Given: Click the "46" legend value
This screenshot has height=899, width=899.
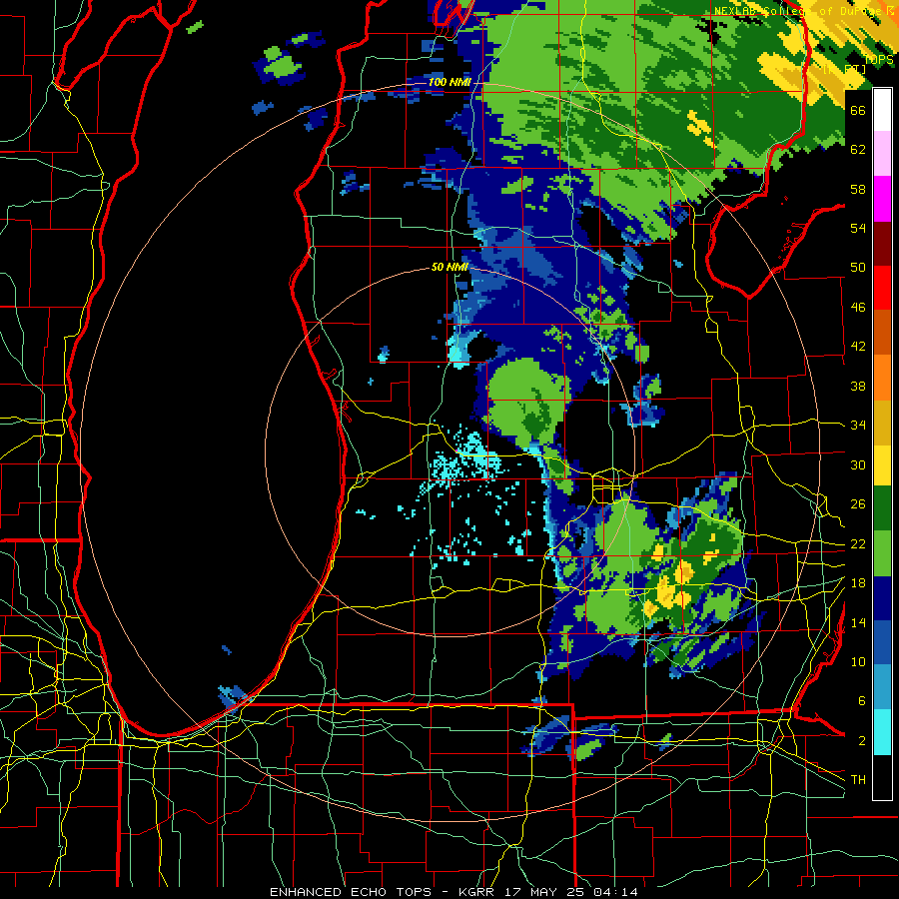Looking at the screenshot, I should (x=858, y=308).
